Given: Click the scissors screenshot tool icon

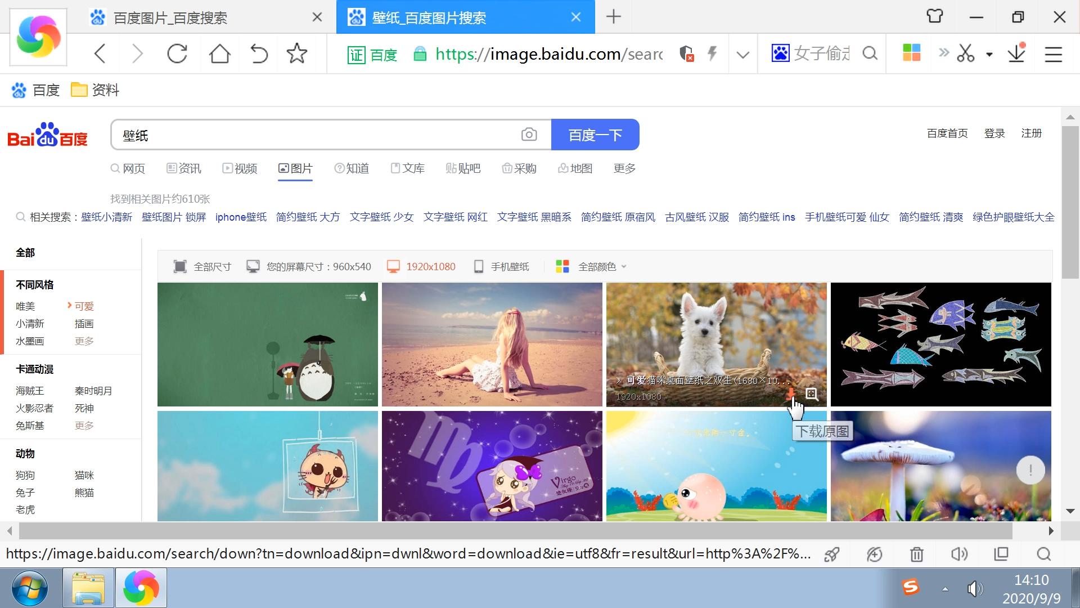Looking at the screenshot, I should (x=966, y=53).
